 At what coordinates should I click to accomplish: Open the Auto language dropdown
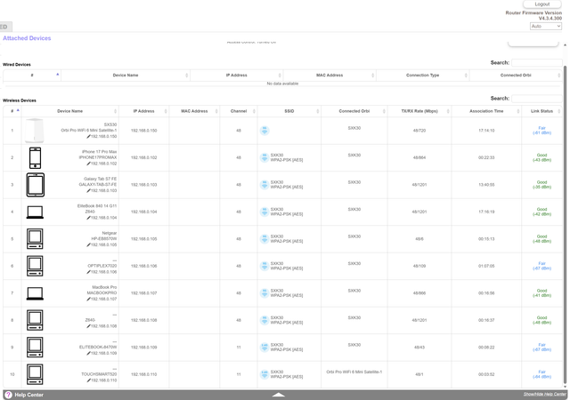click(546, 26)
